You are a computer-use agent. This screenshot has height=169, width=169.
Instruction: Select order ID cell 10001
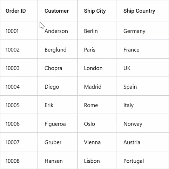click(19, 31)
